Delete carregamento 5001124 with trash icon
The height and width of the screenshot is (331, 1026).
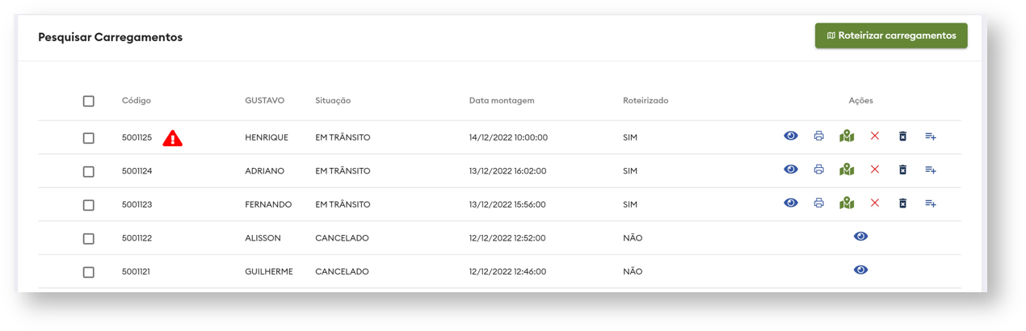(x=902, y=170)
